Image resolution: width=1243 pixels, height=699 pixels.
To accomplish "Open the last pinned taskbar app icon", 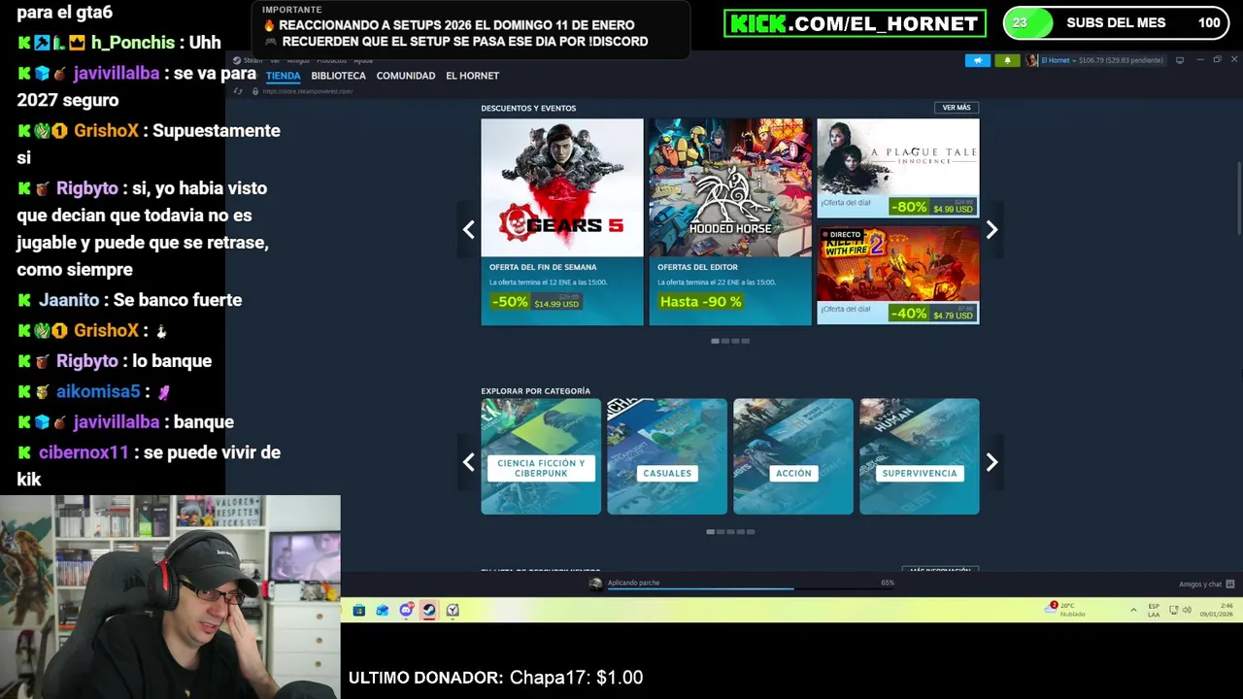I will [x=453, y=611].
